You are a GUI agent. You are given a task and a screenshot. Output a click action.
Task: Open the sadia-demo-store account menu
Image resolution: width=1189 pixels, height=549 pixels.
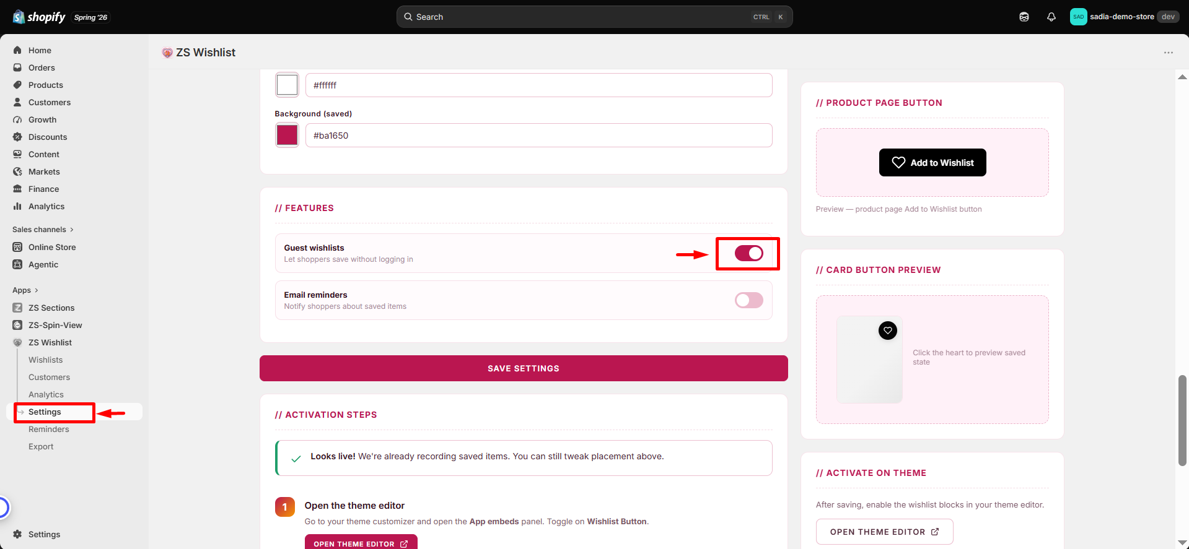pyautogui.click(x=1124, y=17)
